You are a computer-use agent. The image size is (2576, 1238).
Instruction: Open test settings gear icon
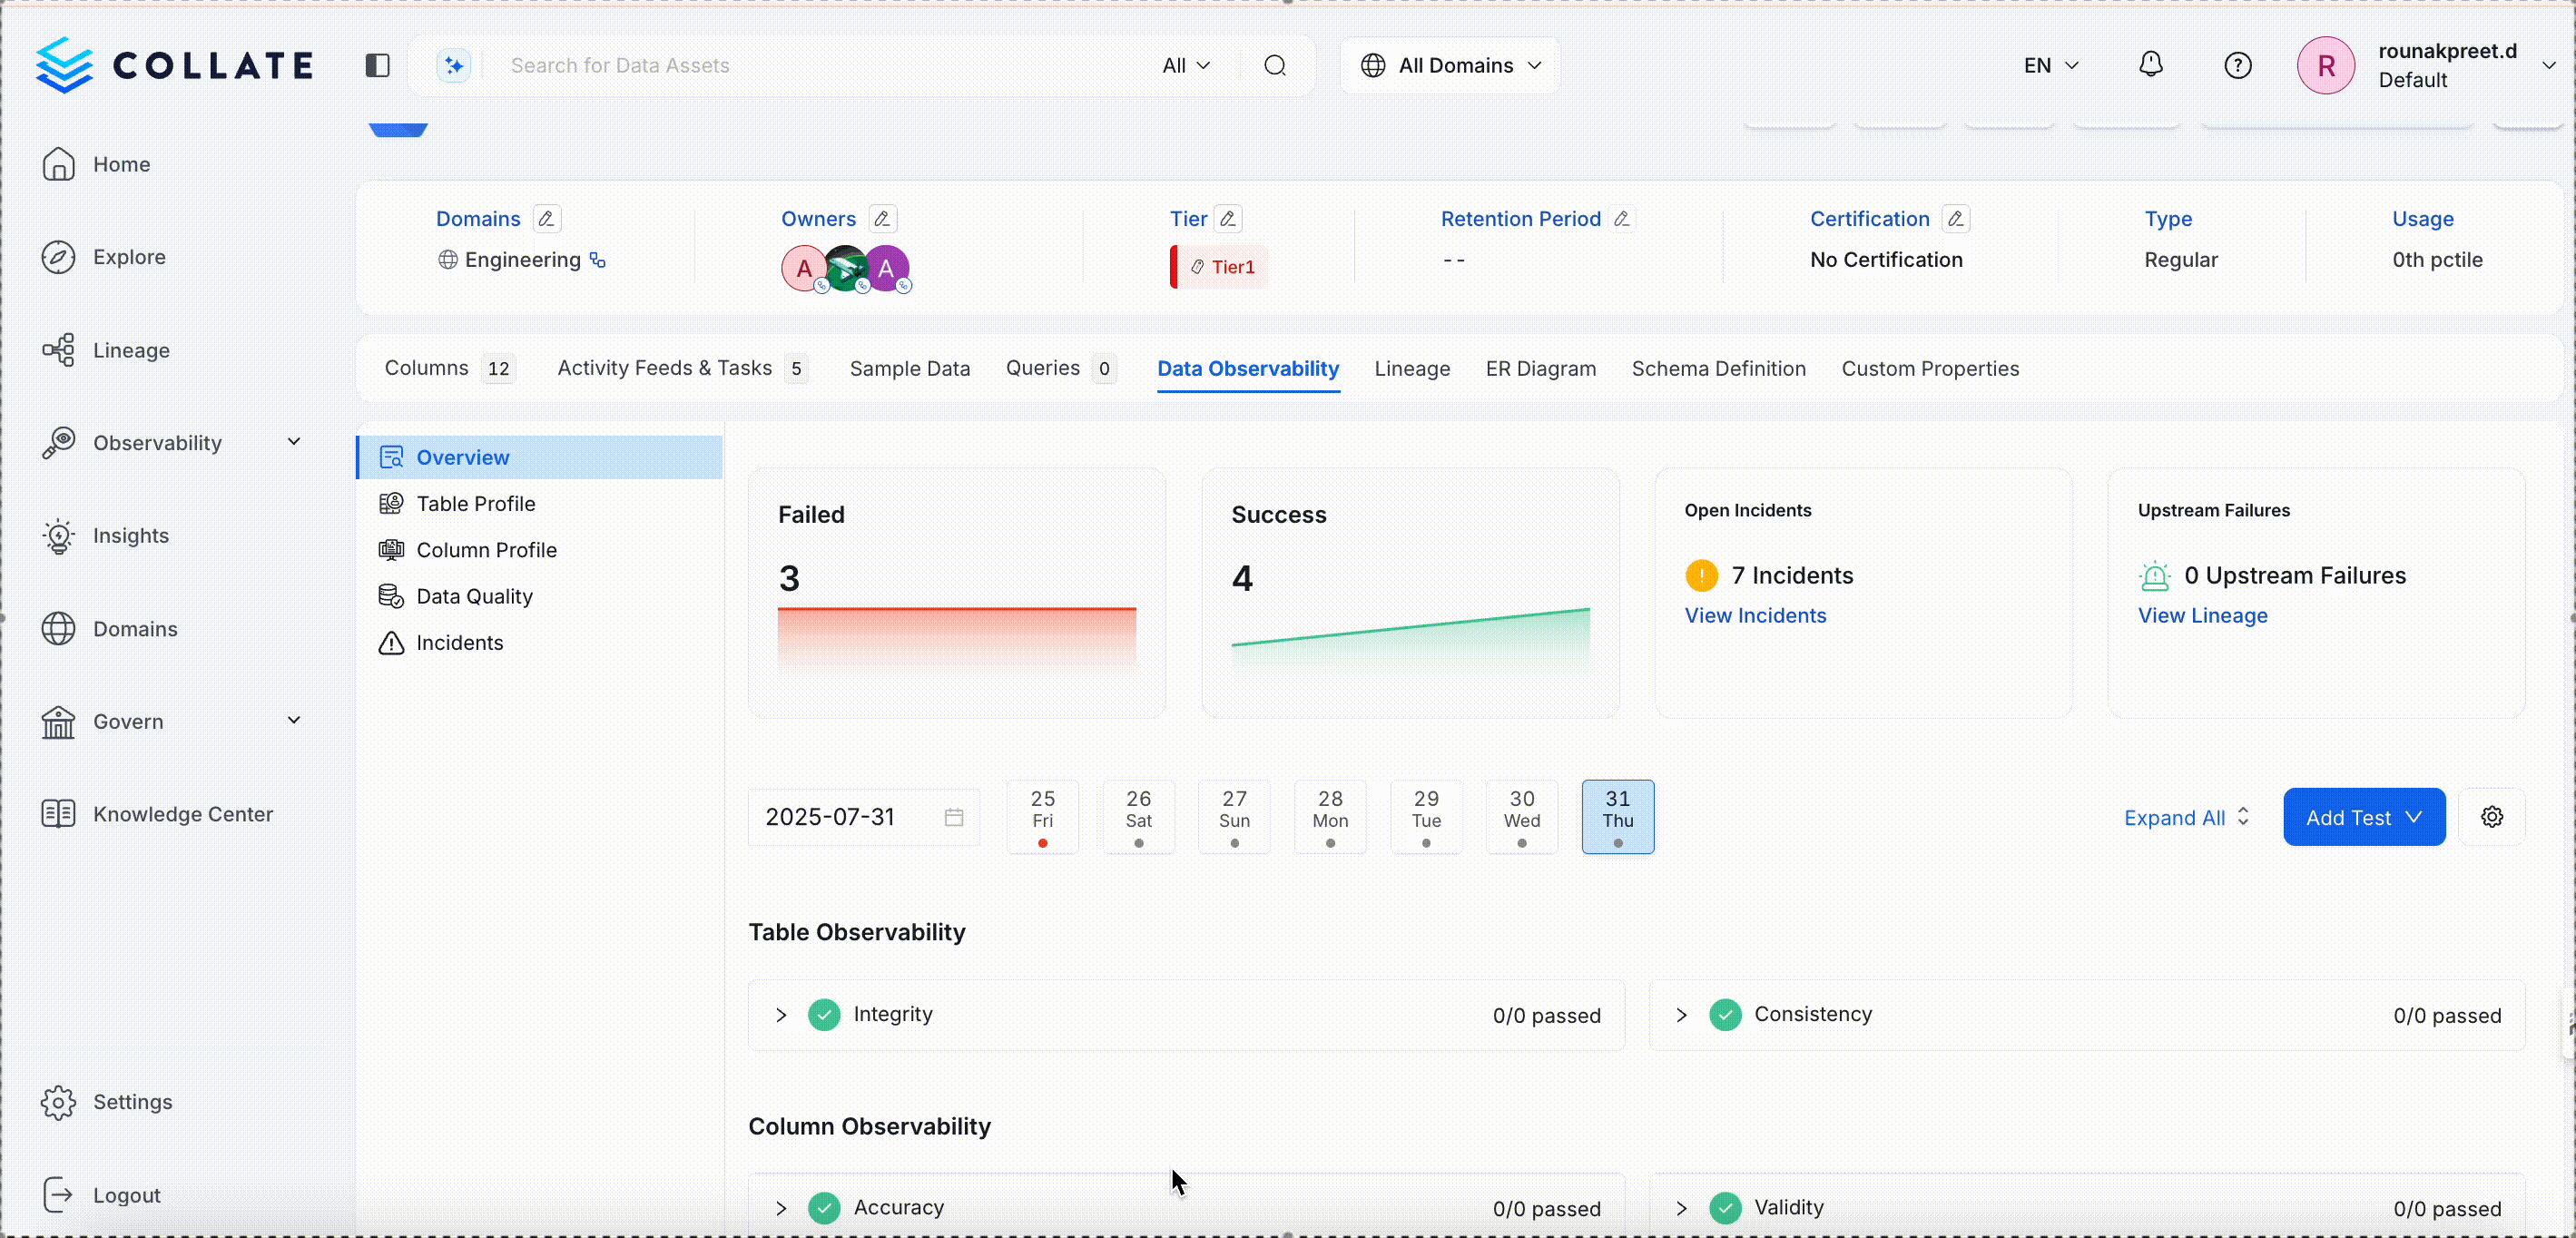tap(2491, 817)
